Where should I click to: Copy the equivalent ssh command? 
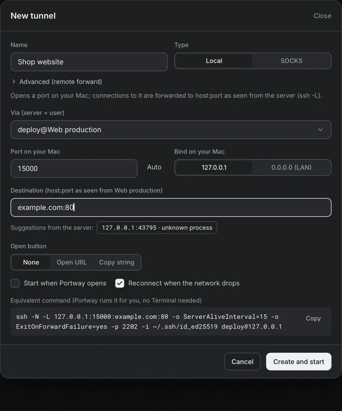313,318
